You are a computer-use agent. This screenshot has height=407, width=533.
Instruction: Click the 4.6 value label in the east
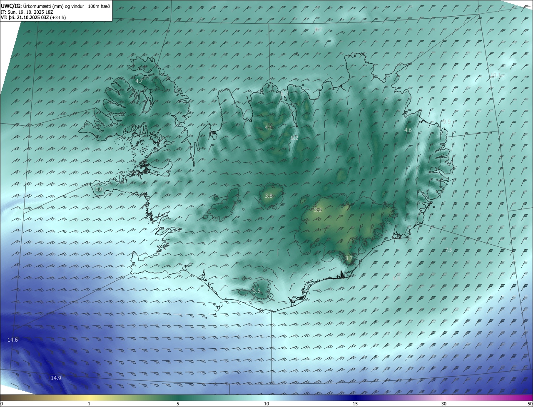(408, 130)
